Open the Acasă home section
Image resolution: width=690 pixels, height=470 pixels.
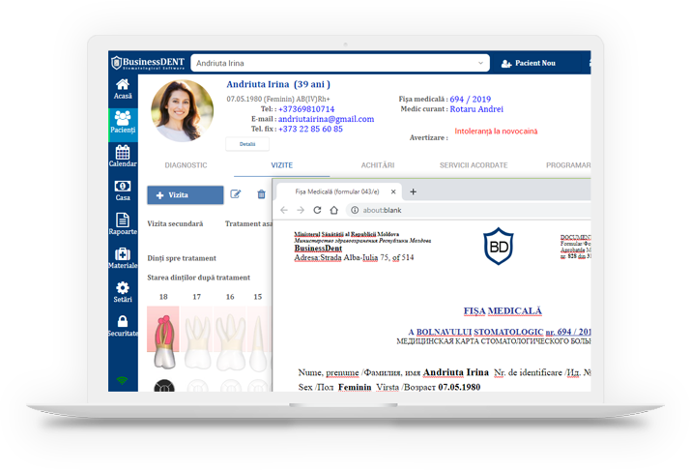click(123, 89)
